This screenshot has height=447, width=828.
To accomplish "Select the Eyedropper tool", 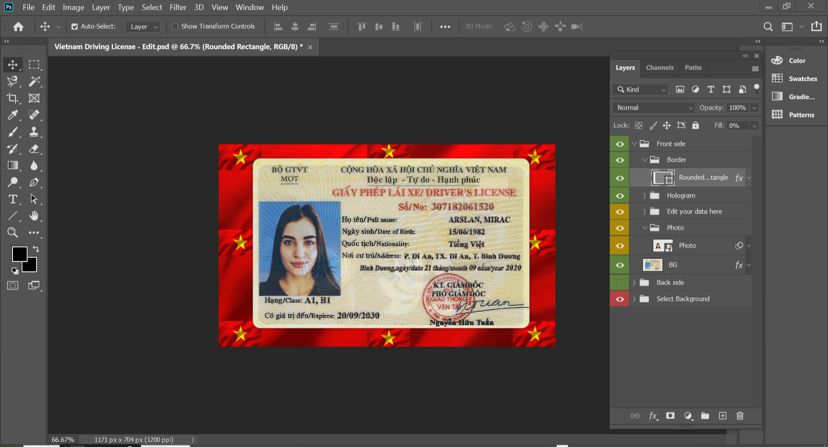I will (x=12, y=115).
